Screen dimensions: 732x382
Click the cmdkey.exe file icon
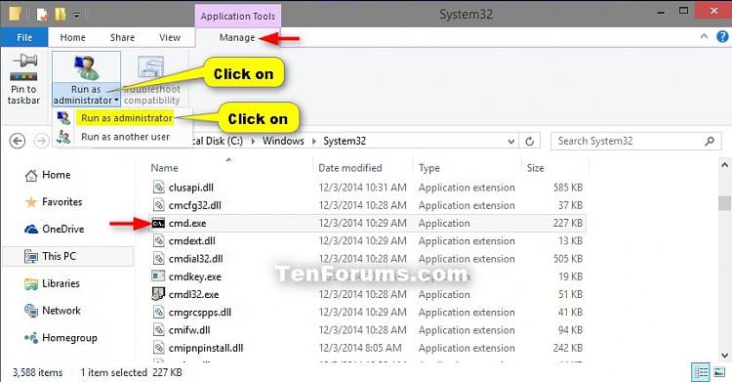click(x=159, y=276)
